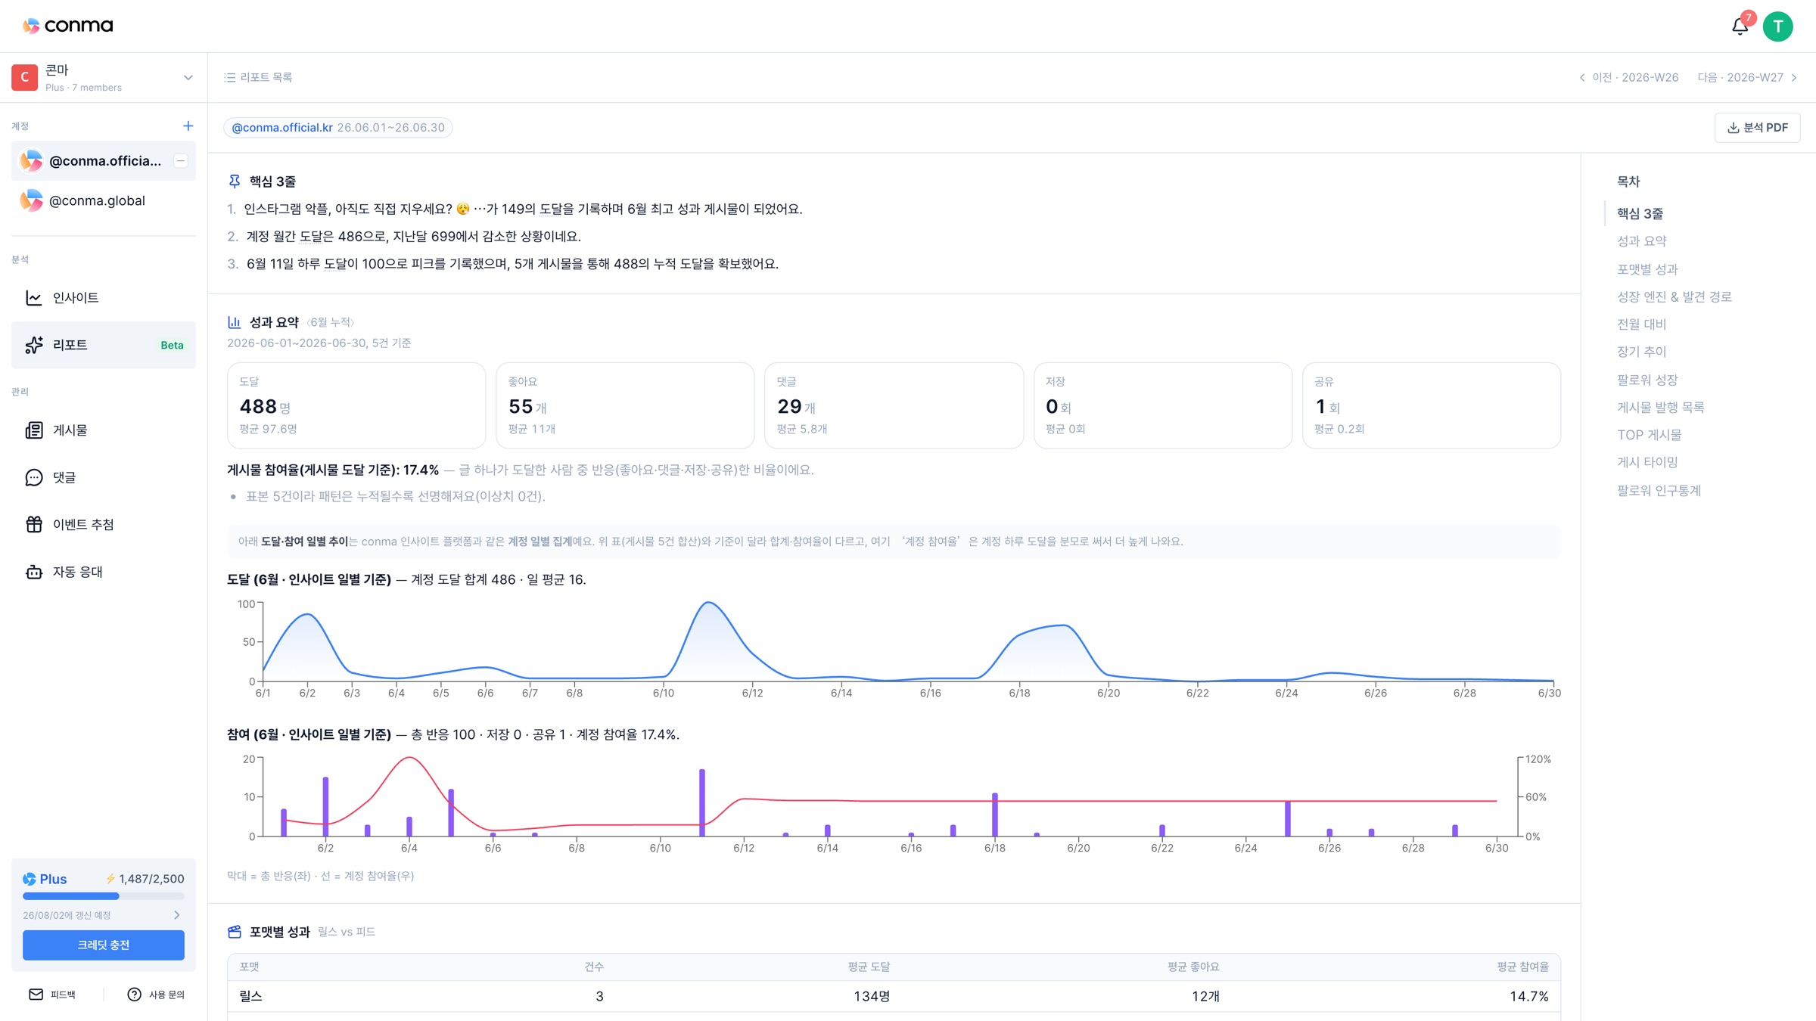Click the clapperboard icon beside 포맷별 성과
1816x1021 pixels.
point(235,932)
